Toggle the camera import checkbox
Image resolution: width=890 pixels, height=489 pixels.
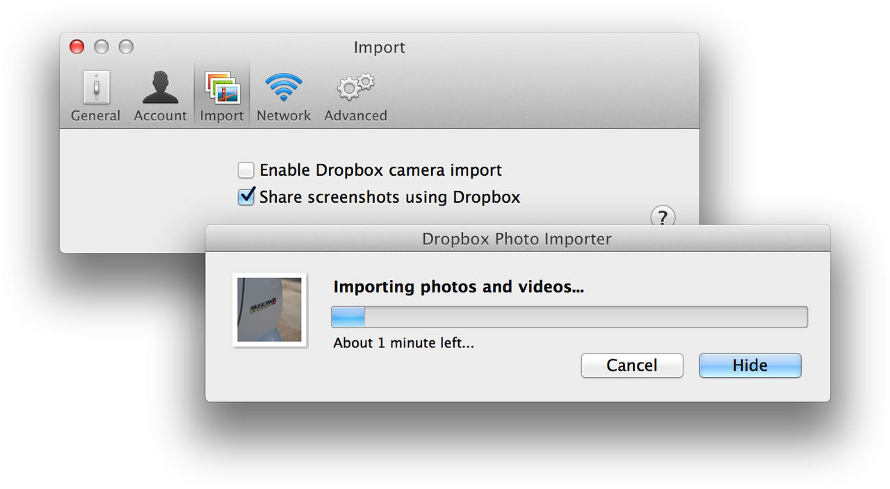click(x=246, y=169)
